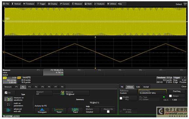
Task: Click the F1 trace marker beside lower grid
Action: [x=4, y=52]
